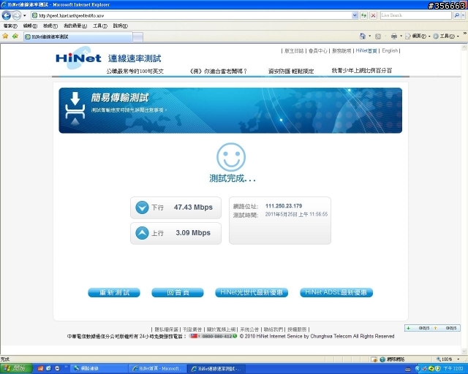Click the 網際網路 security zone status icon

tap(382, 359)
